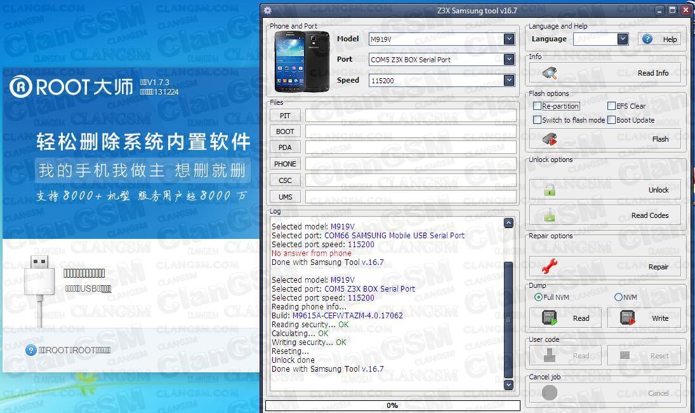
Task: Open the Speed dropdown
Action: [509, 80]
